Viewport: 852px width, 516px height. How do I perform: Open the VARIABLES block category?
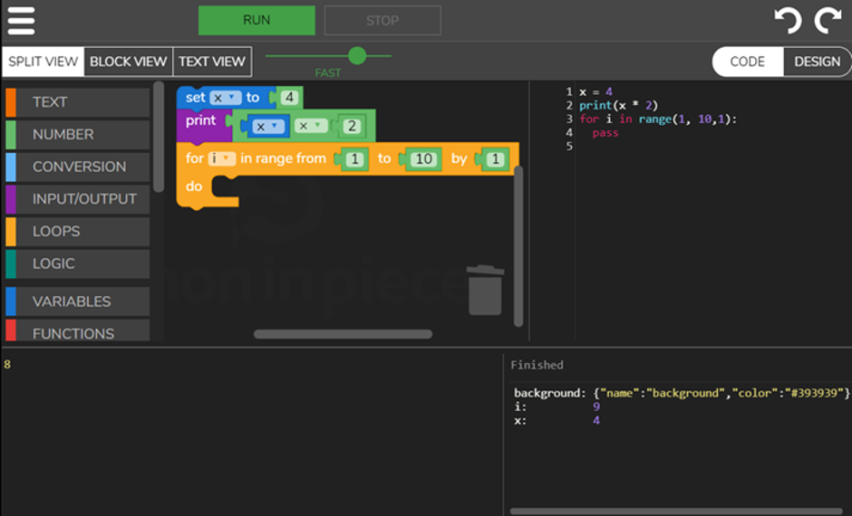tap(76, 301)
